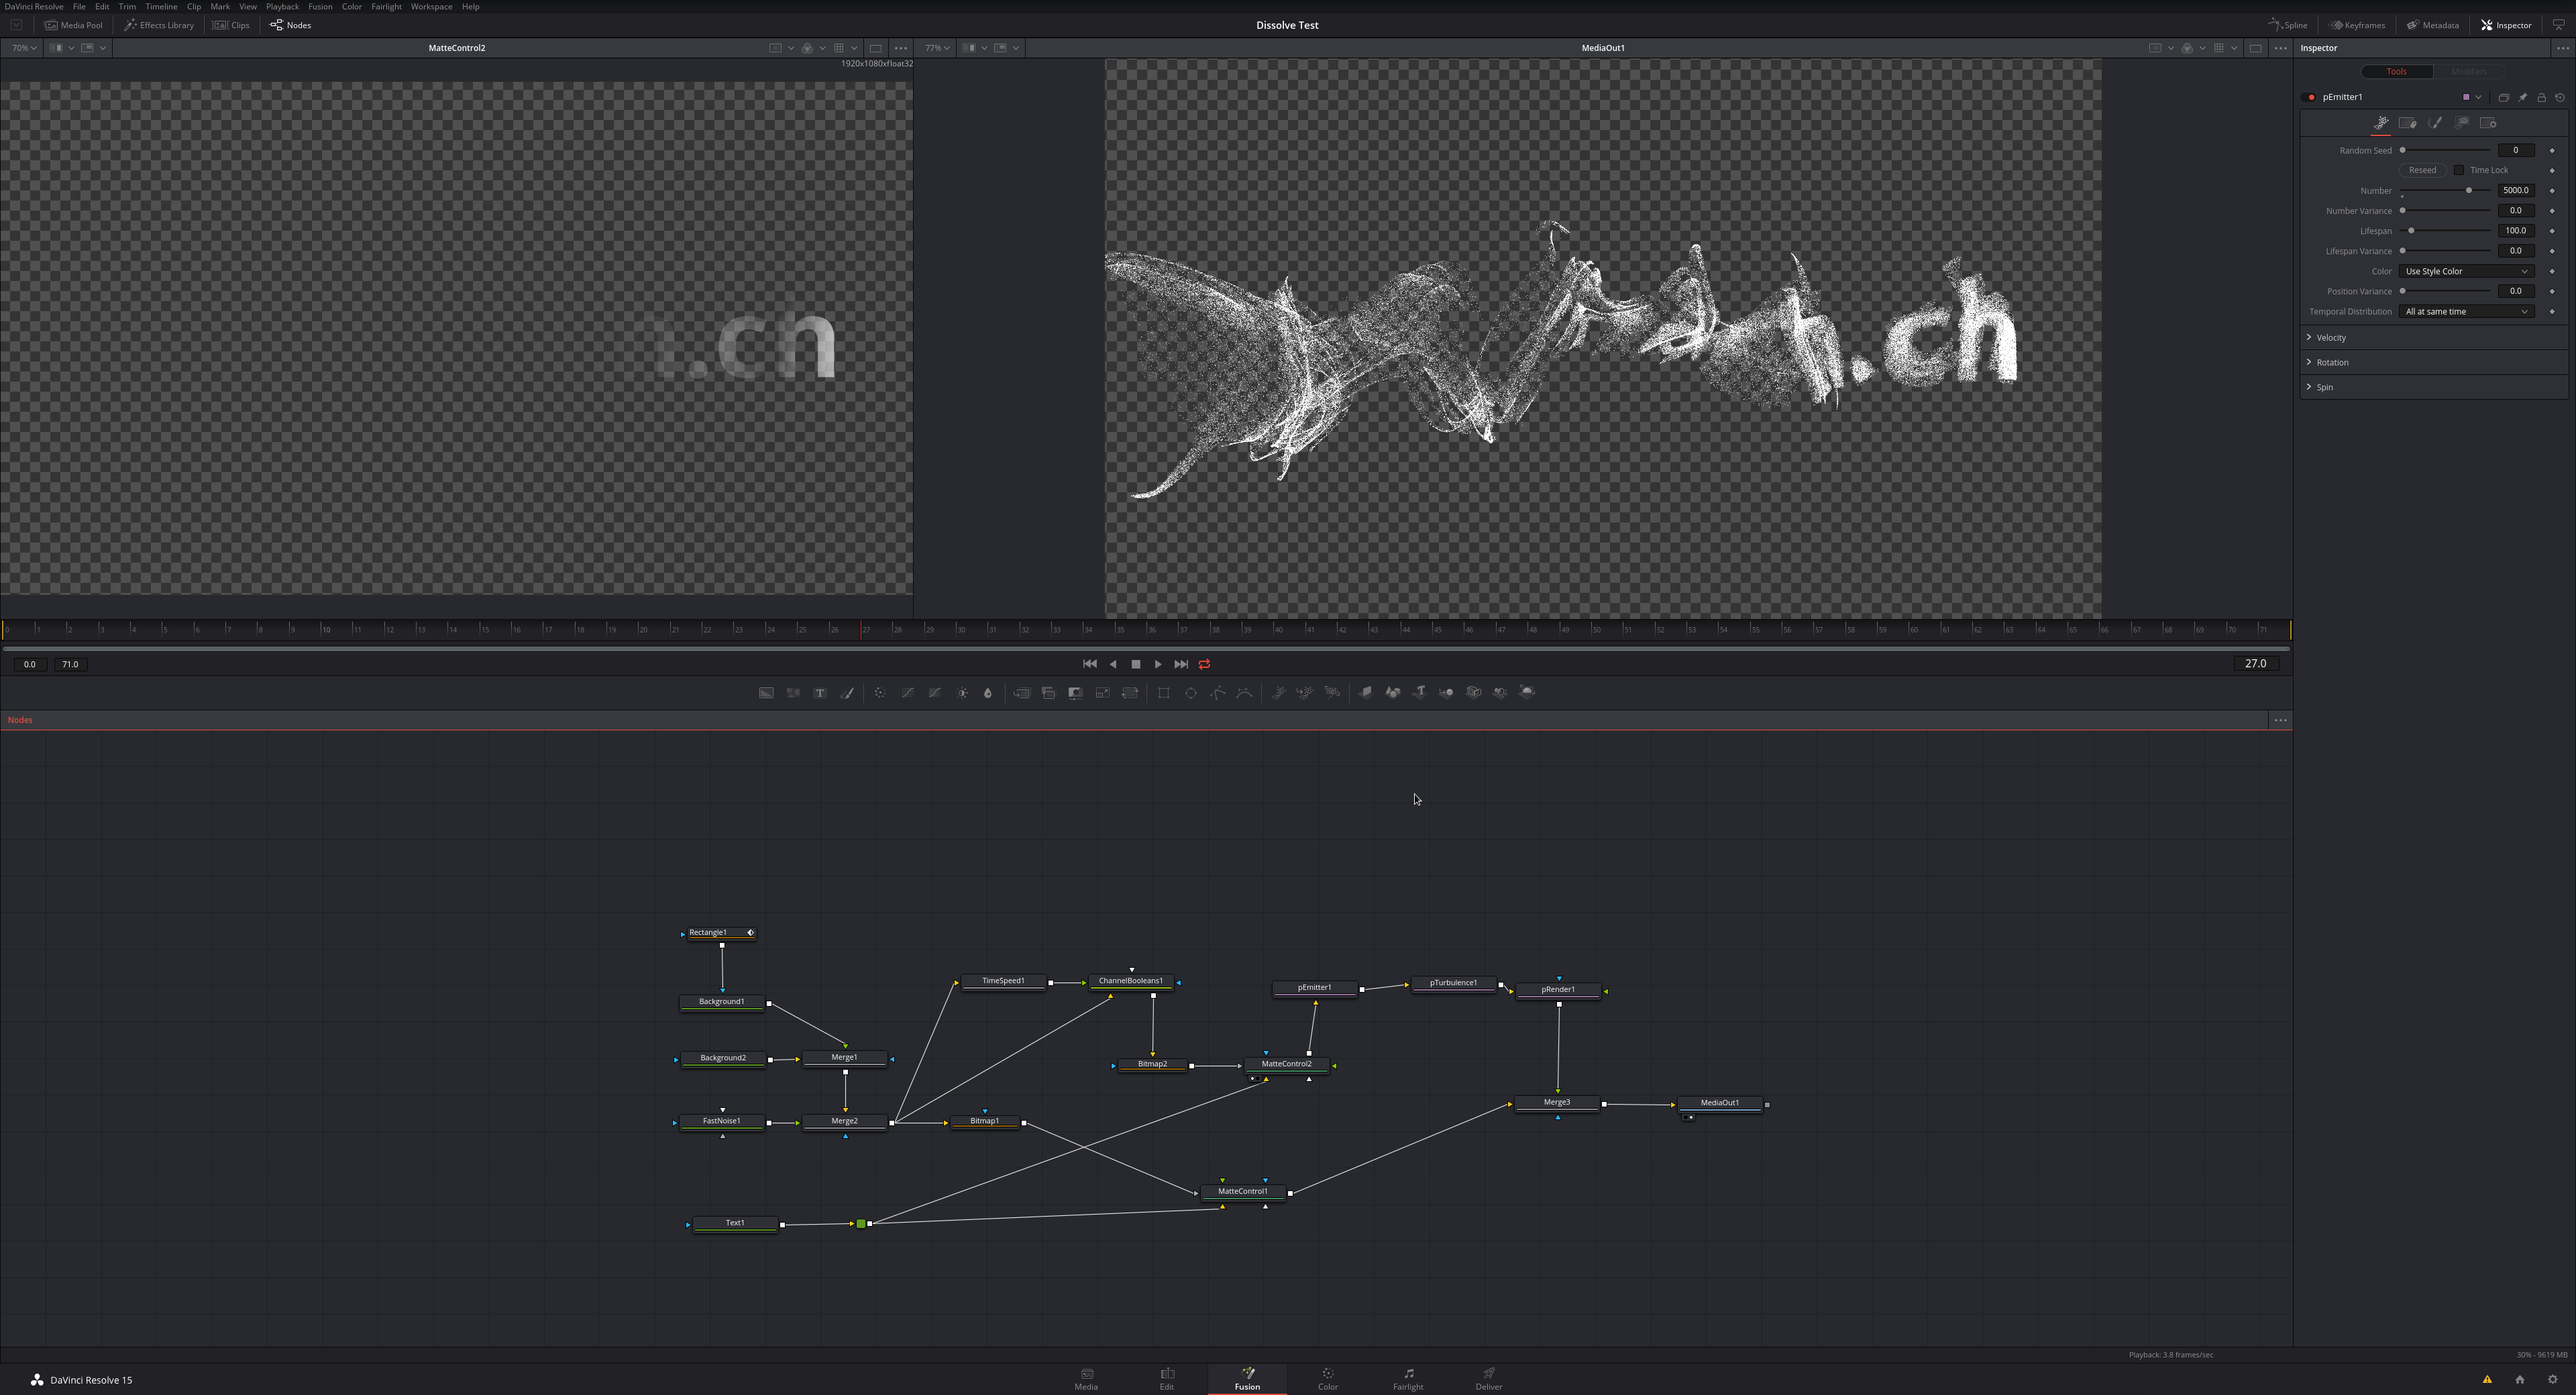The height and width of the screenshot is (1395, 2576).
Task: Adjust the Random Seed slider handle
Action: 2402,150
